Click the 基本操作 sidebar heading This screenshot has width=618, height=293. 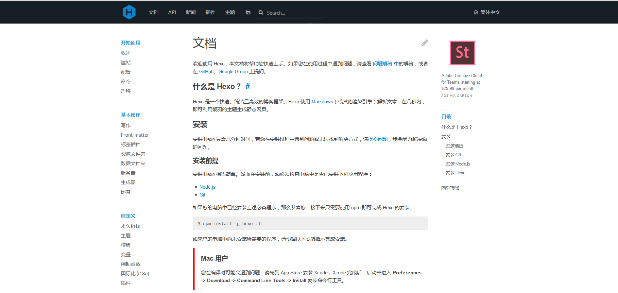point(130,115)
